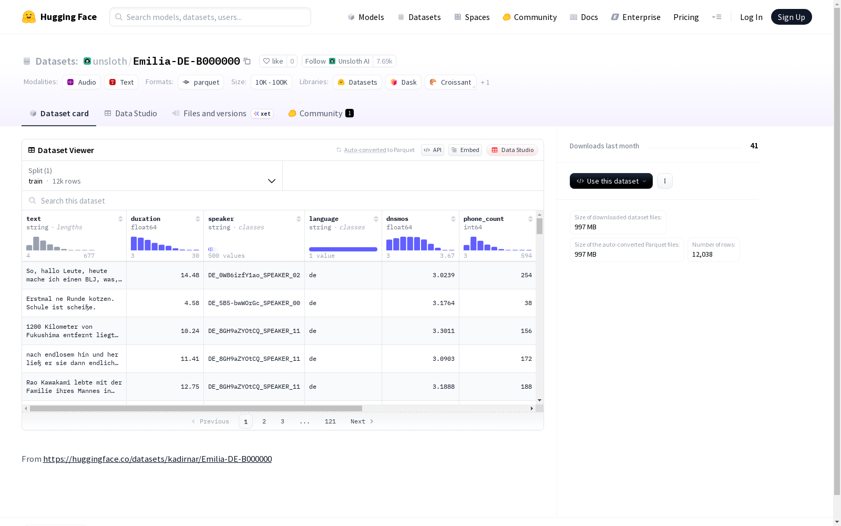This screenshot has width=841, height=526.
Task: Click the Size 10K - 100K tag
Action: 271,82
